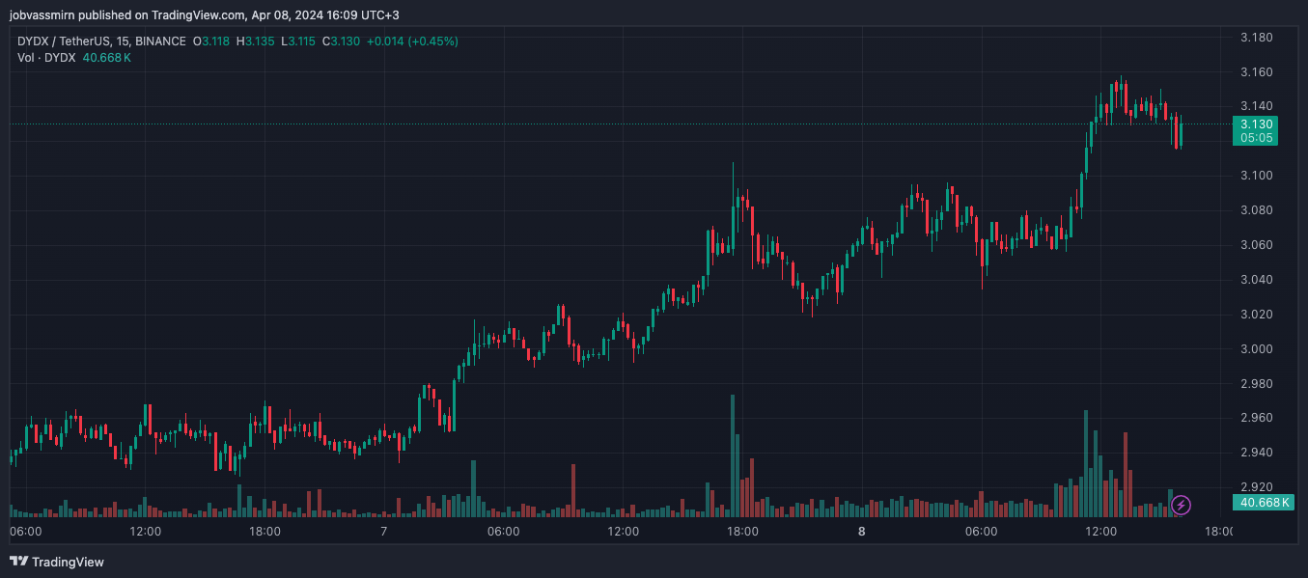Click the 3.000 price axis label
This screenshot has width=1308, height=578.
[x=1256, y=349]
